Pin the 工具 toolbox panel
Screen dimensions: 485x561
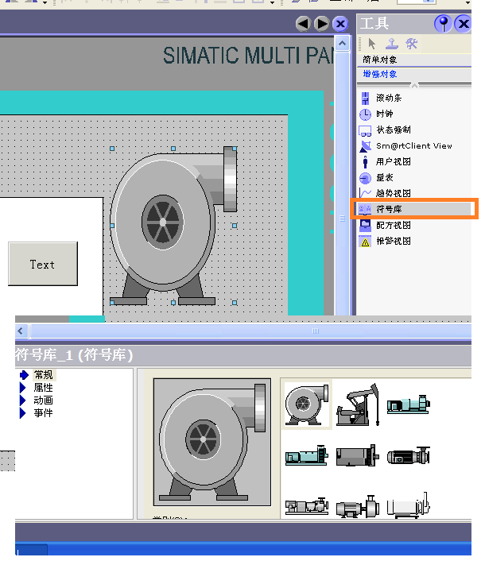pos(443,24)
